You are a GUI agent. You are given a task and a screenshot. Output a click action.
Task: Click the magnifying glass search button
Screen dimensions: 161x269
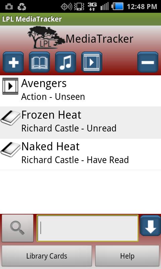point(18,228)
